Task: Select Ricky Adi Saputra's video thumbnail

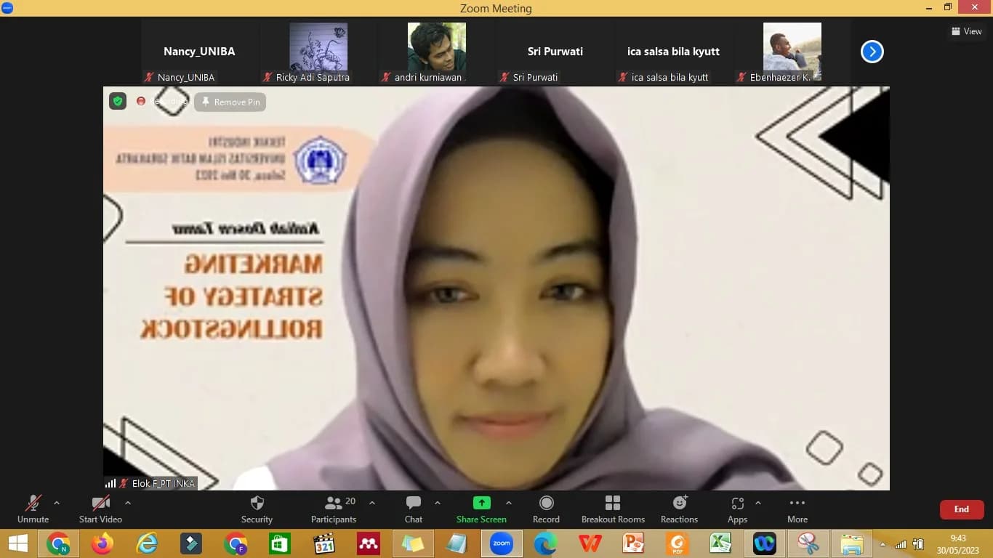Action: (x=318, y=52)
